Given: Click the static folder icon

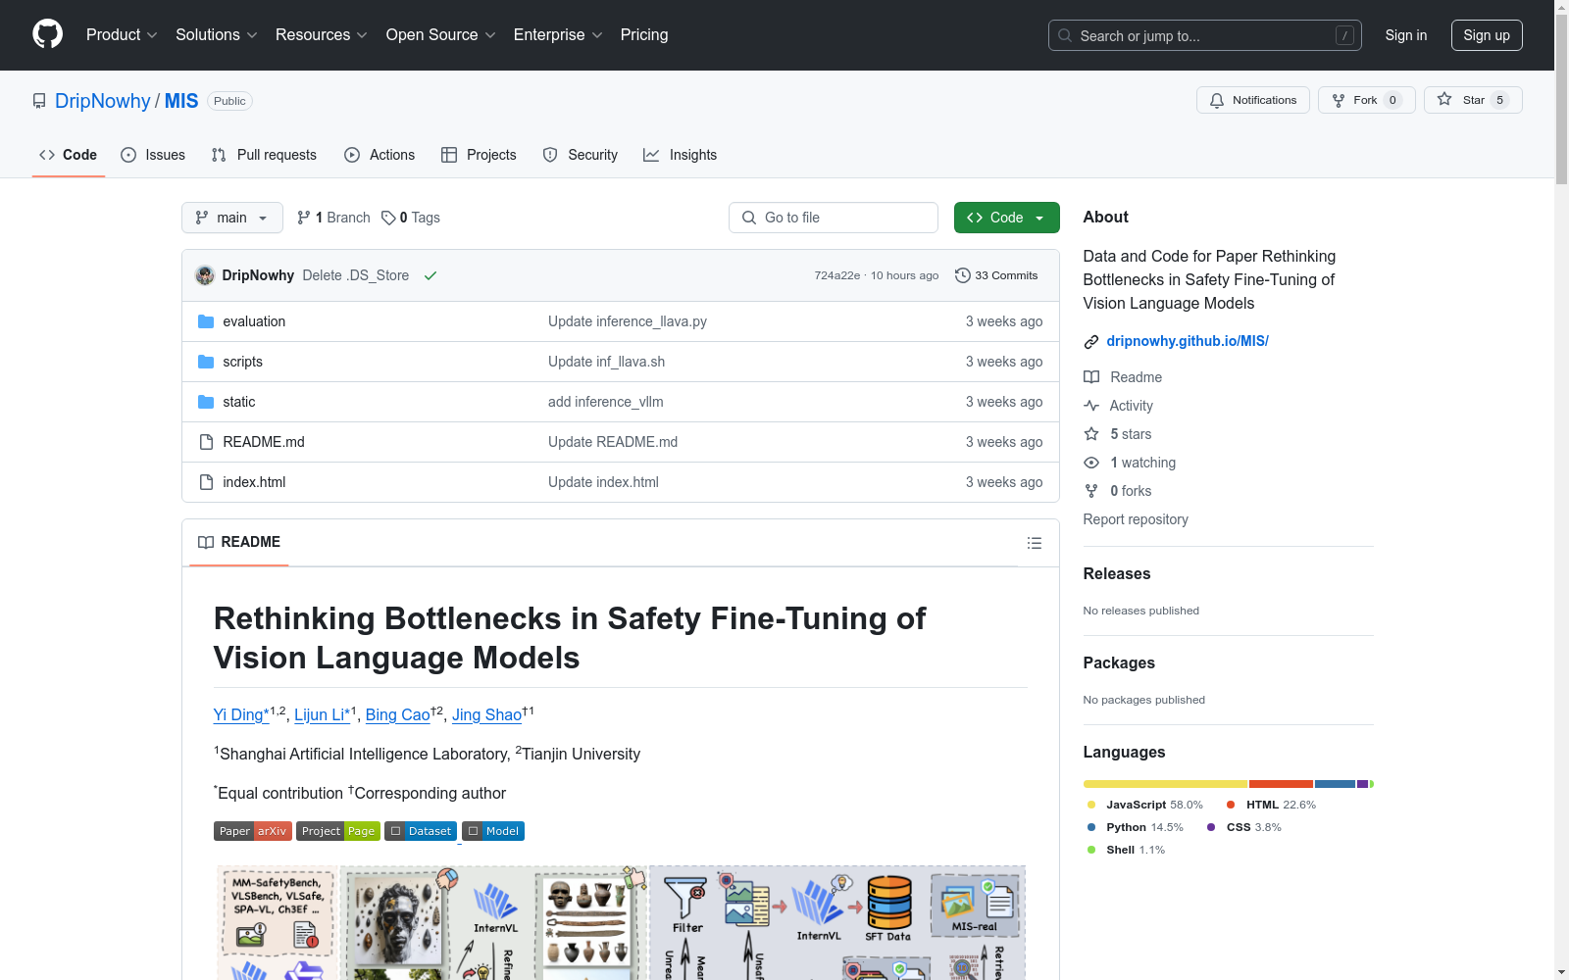Looking at the screenshot, I should [206, 402].
